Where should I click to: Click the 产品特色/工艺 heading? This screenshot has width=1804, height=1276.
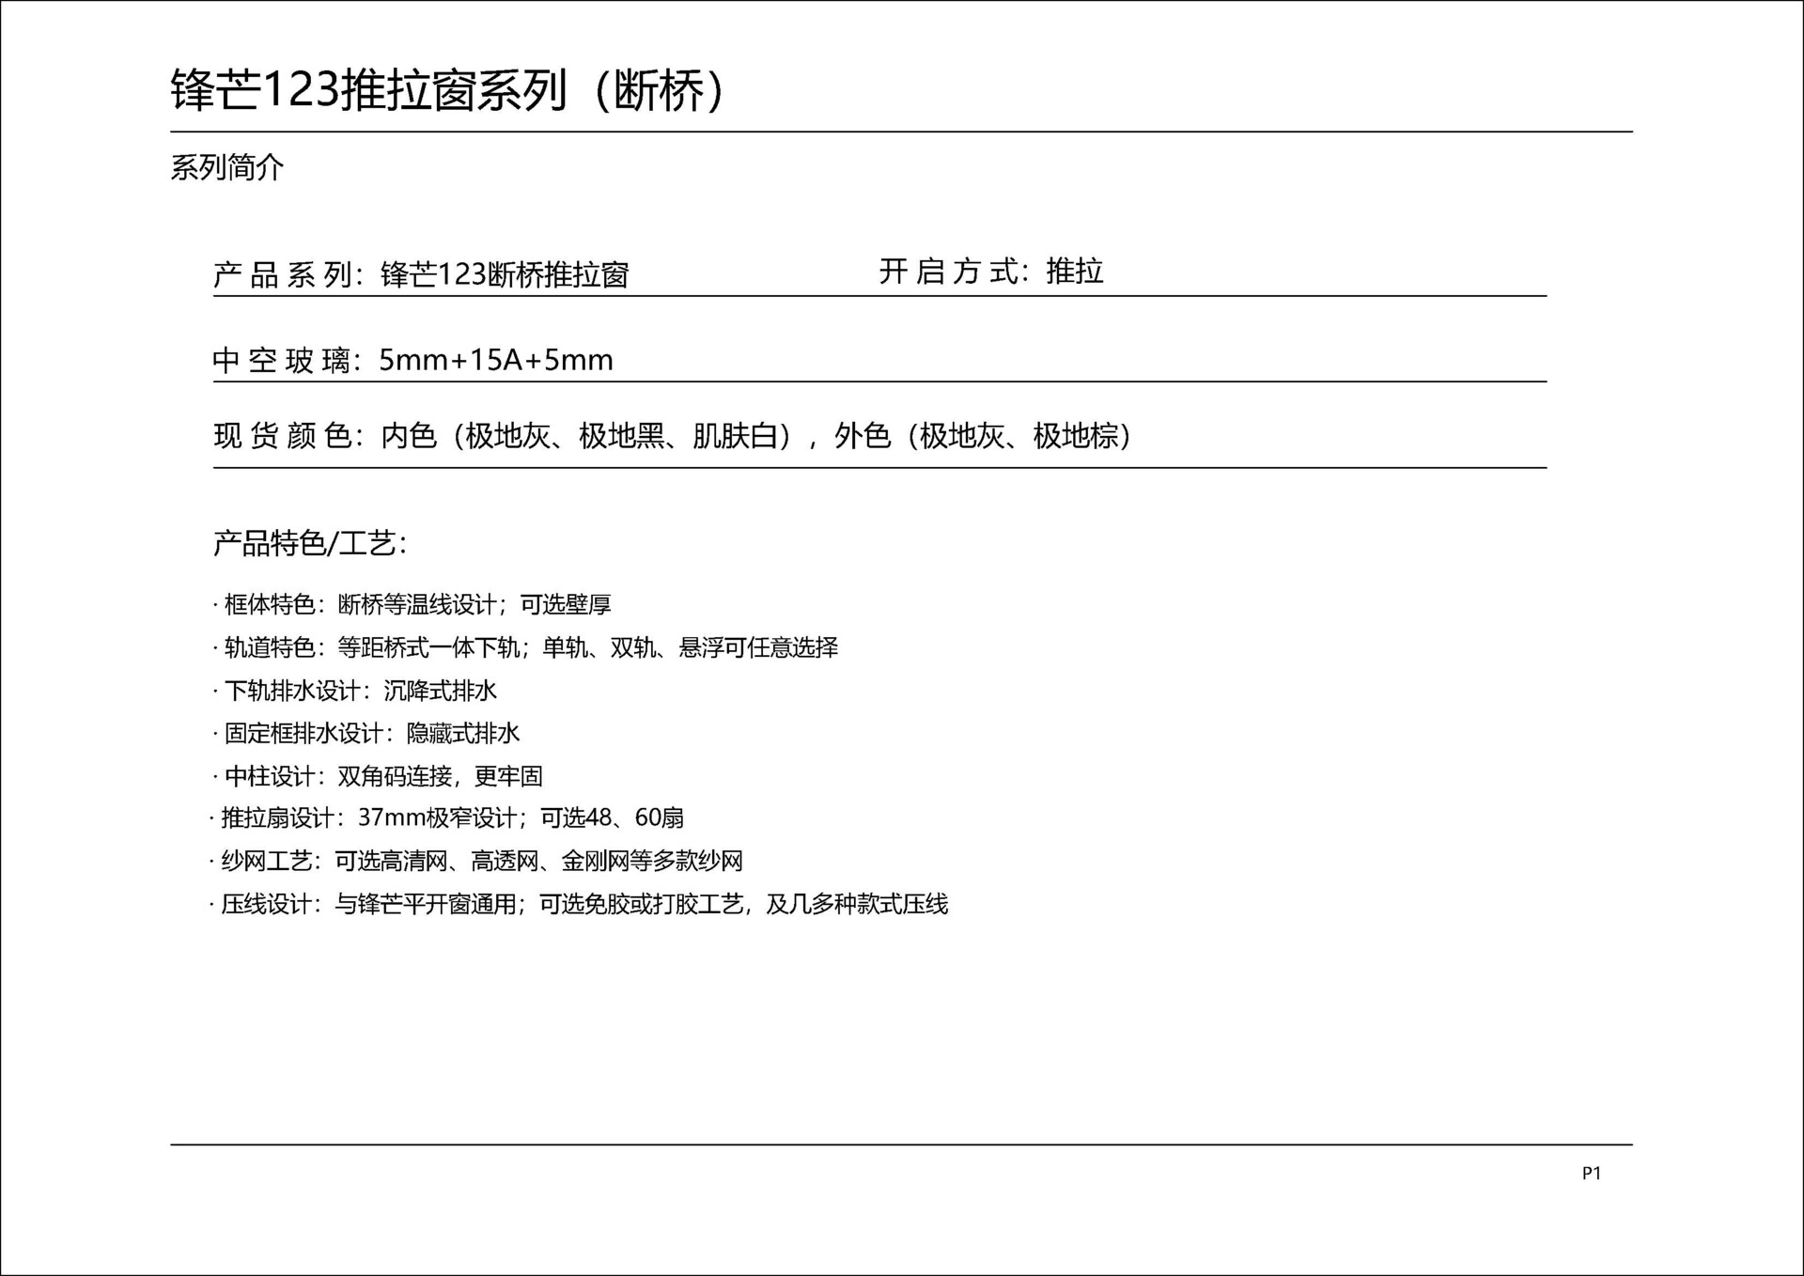pos(309,543)
